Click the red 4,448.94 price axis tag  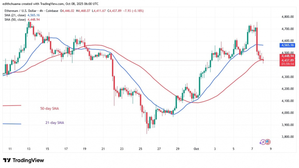(x=287, y=56)
